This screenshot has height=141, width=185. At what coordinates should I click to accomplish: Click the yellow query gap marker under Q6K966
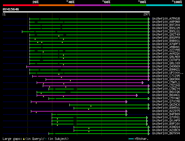pos(71,80)
